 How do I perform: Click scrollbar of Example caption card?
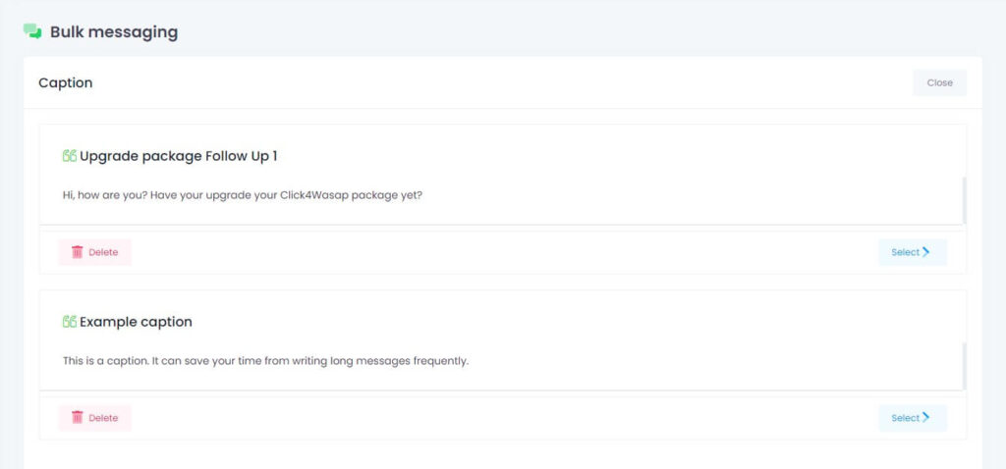965,366
